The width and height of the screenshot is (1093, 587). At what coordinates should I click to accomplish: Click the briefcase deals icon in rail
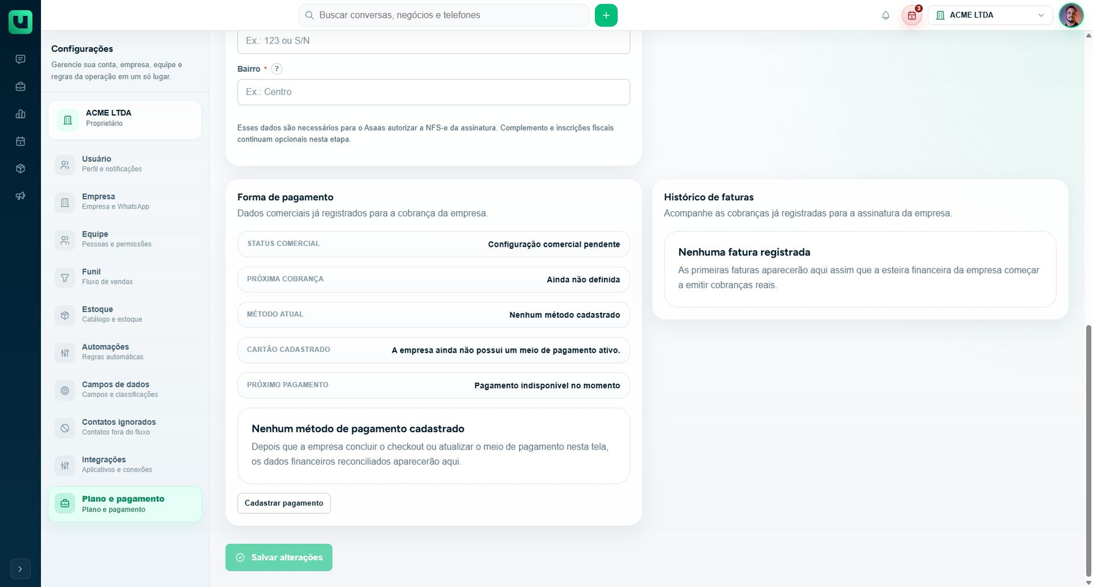tap(20, 87)
